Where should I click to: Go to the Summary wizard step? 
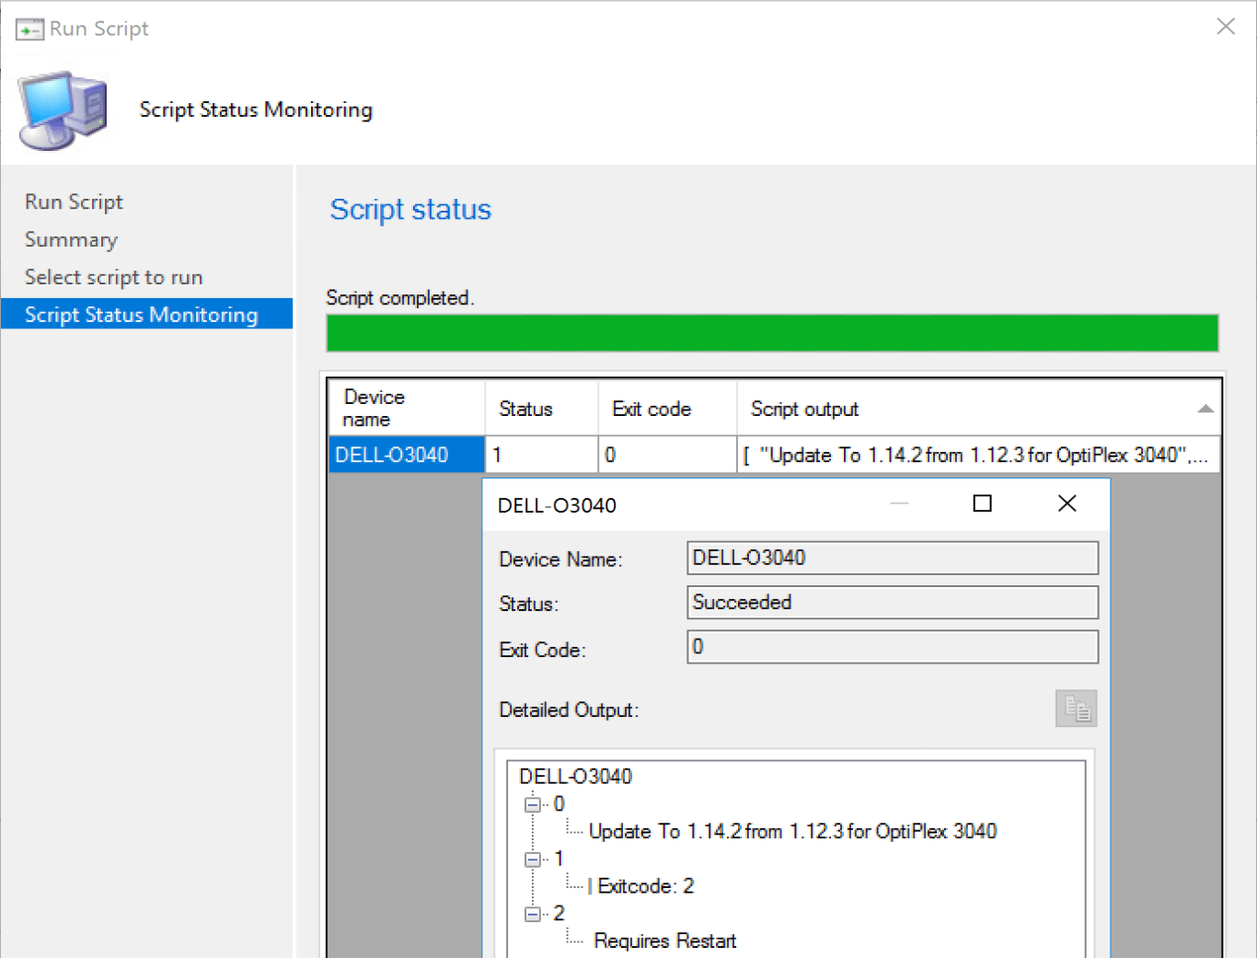pyautogui.click(x=71, y=239)
